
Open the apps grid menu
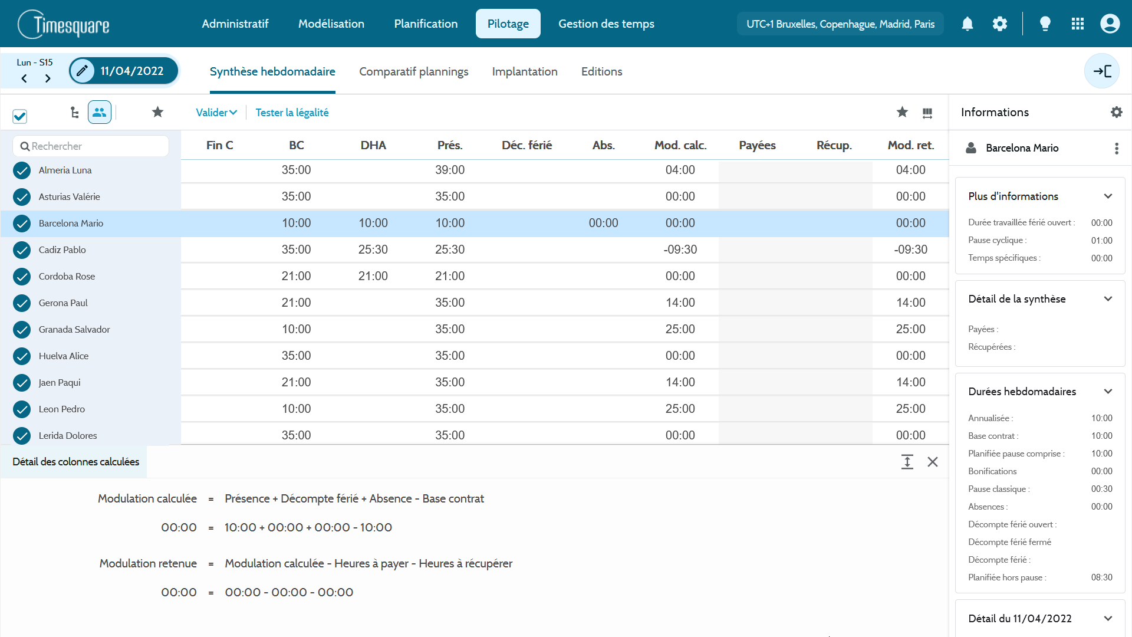(x=1078, y=24)
